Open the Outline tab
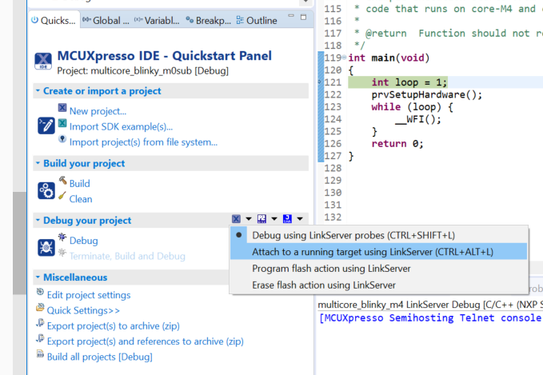The height and width of the screenshot is (375, 543). [x=257, y=21]
